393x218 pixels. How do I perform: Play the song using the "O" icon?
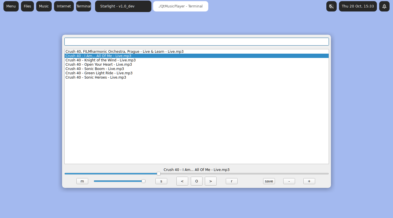(x=196, y=181)
